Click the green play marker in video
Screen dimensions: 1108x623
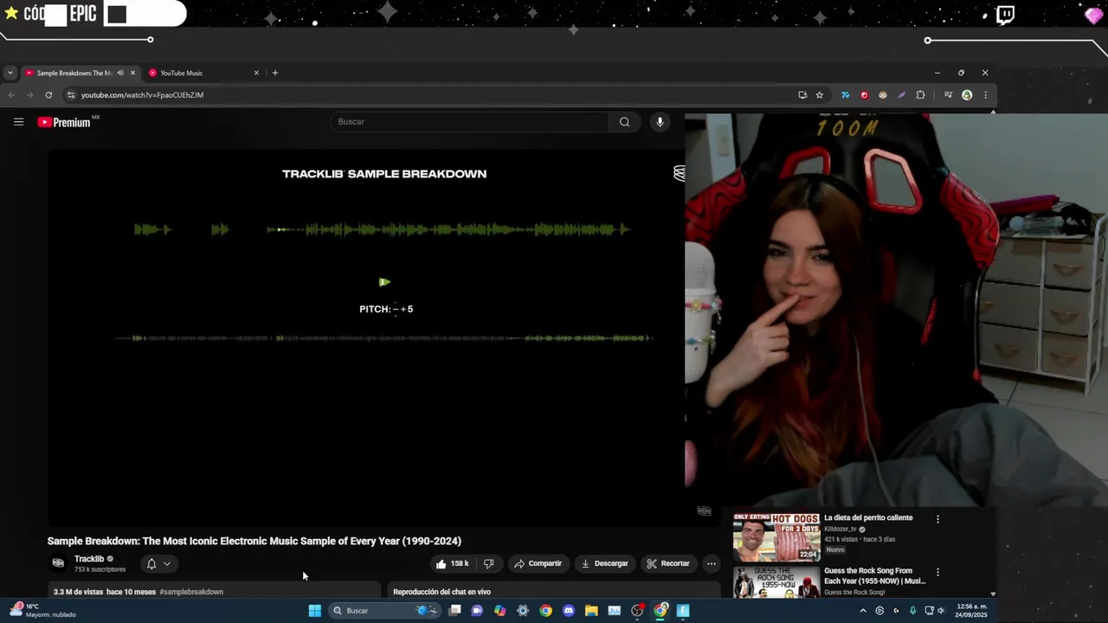click(x=384, y=282)
